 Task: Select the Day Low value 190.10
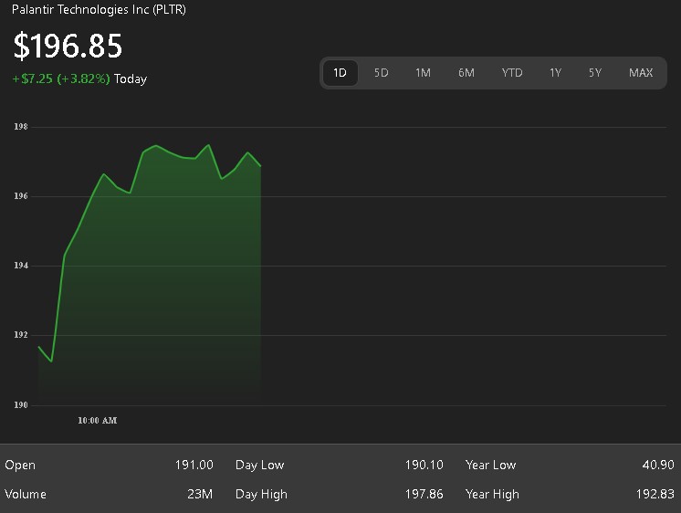(424, 466)
